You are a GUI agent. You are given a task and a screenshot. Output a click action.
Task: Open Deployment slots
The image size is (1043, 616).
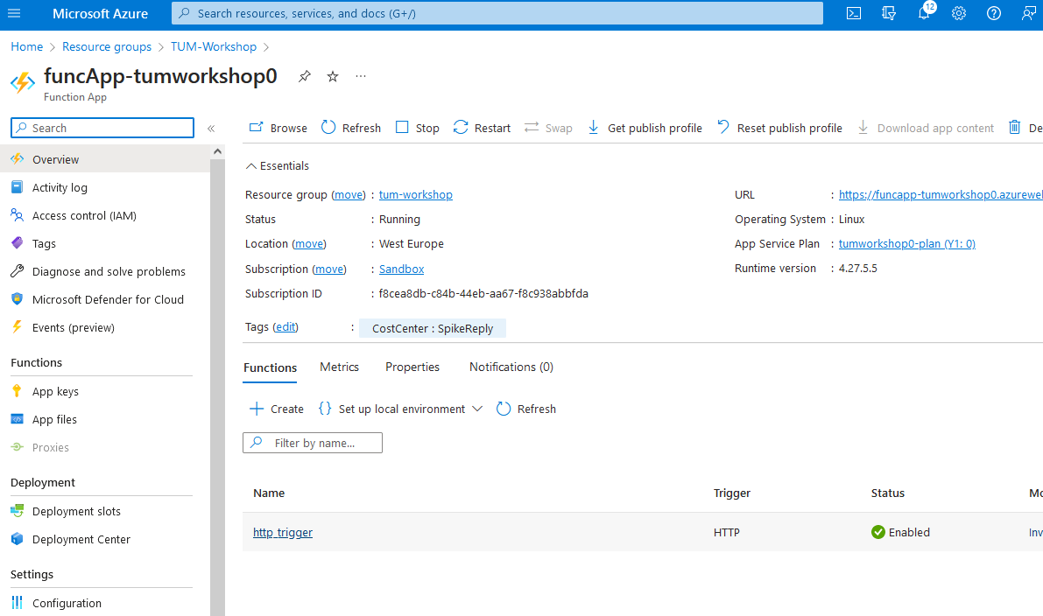point(105,511)
